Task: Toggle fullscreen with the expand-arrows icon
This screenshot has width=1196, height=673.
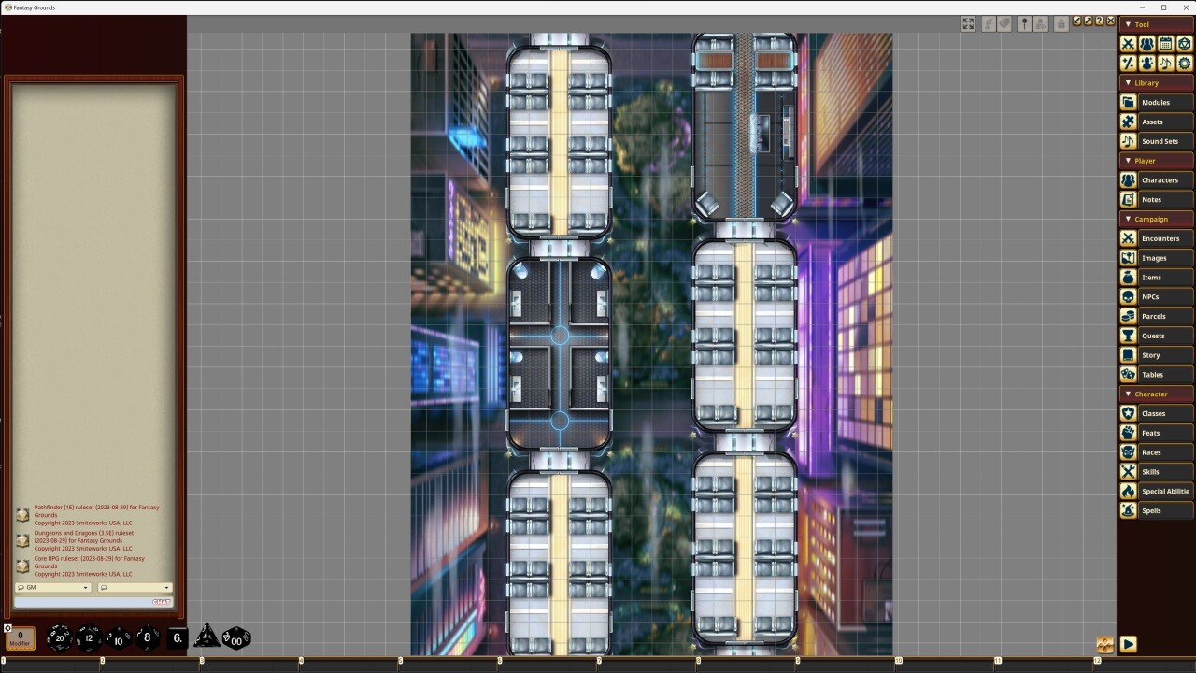Action: coord(968,23)
